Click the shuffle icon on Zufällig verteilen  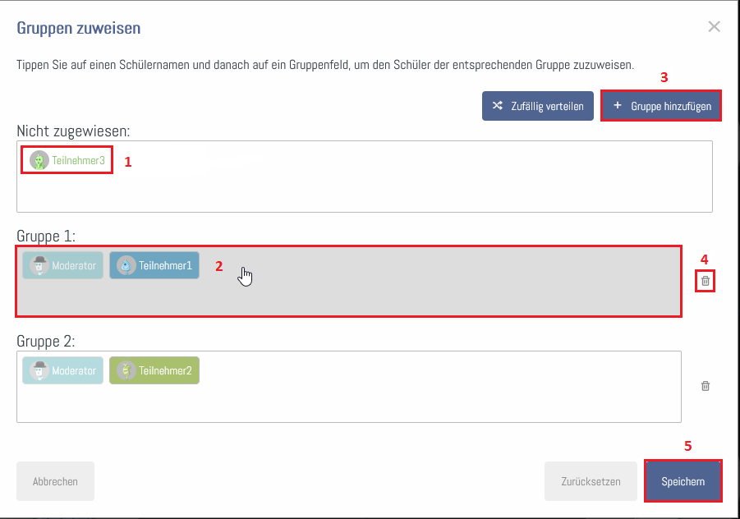[499, 105]
